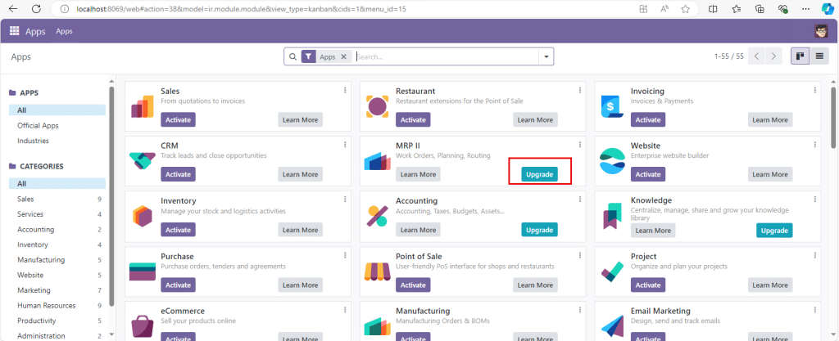This screenshot has width=839, height=341.
Task: Open the CRM card options menu
Action: [x=345, y=145]
